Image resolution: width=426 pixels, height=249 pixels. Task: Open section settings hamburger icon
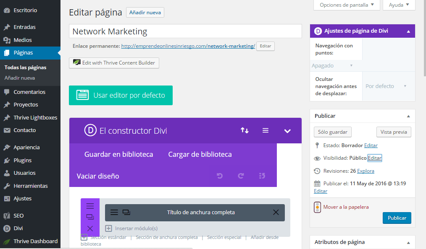(90, 206)
